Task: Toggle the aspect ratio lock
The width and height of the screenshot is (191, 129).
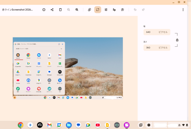Action: pos(177,40)
